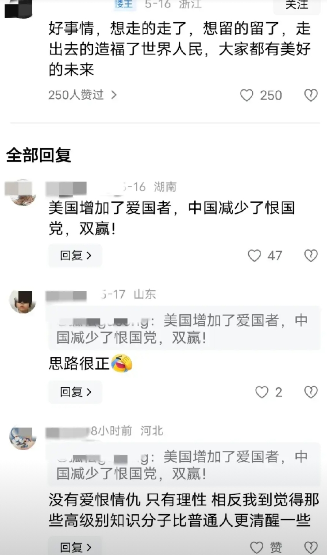Open the Hunan commenter's avatar
The image size is (327, 555).
pos(23,192)
